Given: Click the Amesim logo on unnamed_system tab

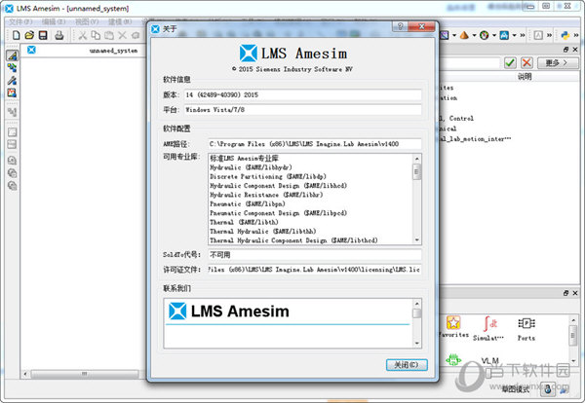Looking at the screenshot, I should 31,50.
